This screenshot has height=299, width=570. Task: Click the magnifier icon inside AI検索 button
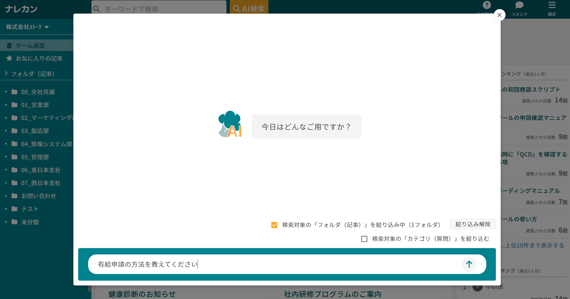click(x=236, y=8)
